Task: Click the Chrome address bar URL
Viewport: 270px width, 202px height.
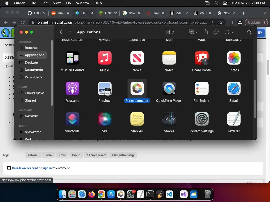Action: pyautogui.click(x=122, y=22)
